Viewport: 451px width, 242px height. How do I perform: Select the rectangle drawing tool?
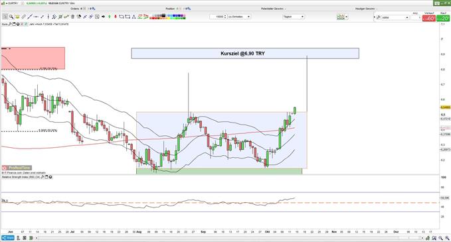coord(127,17)
